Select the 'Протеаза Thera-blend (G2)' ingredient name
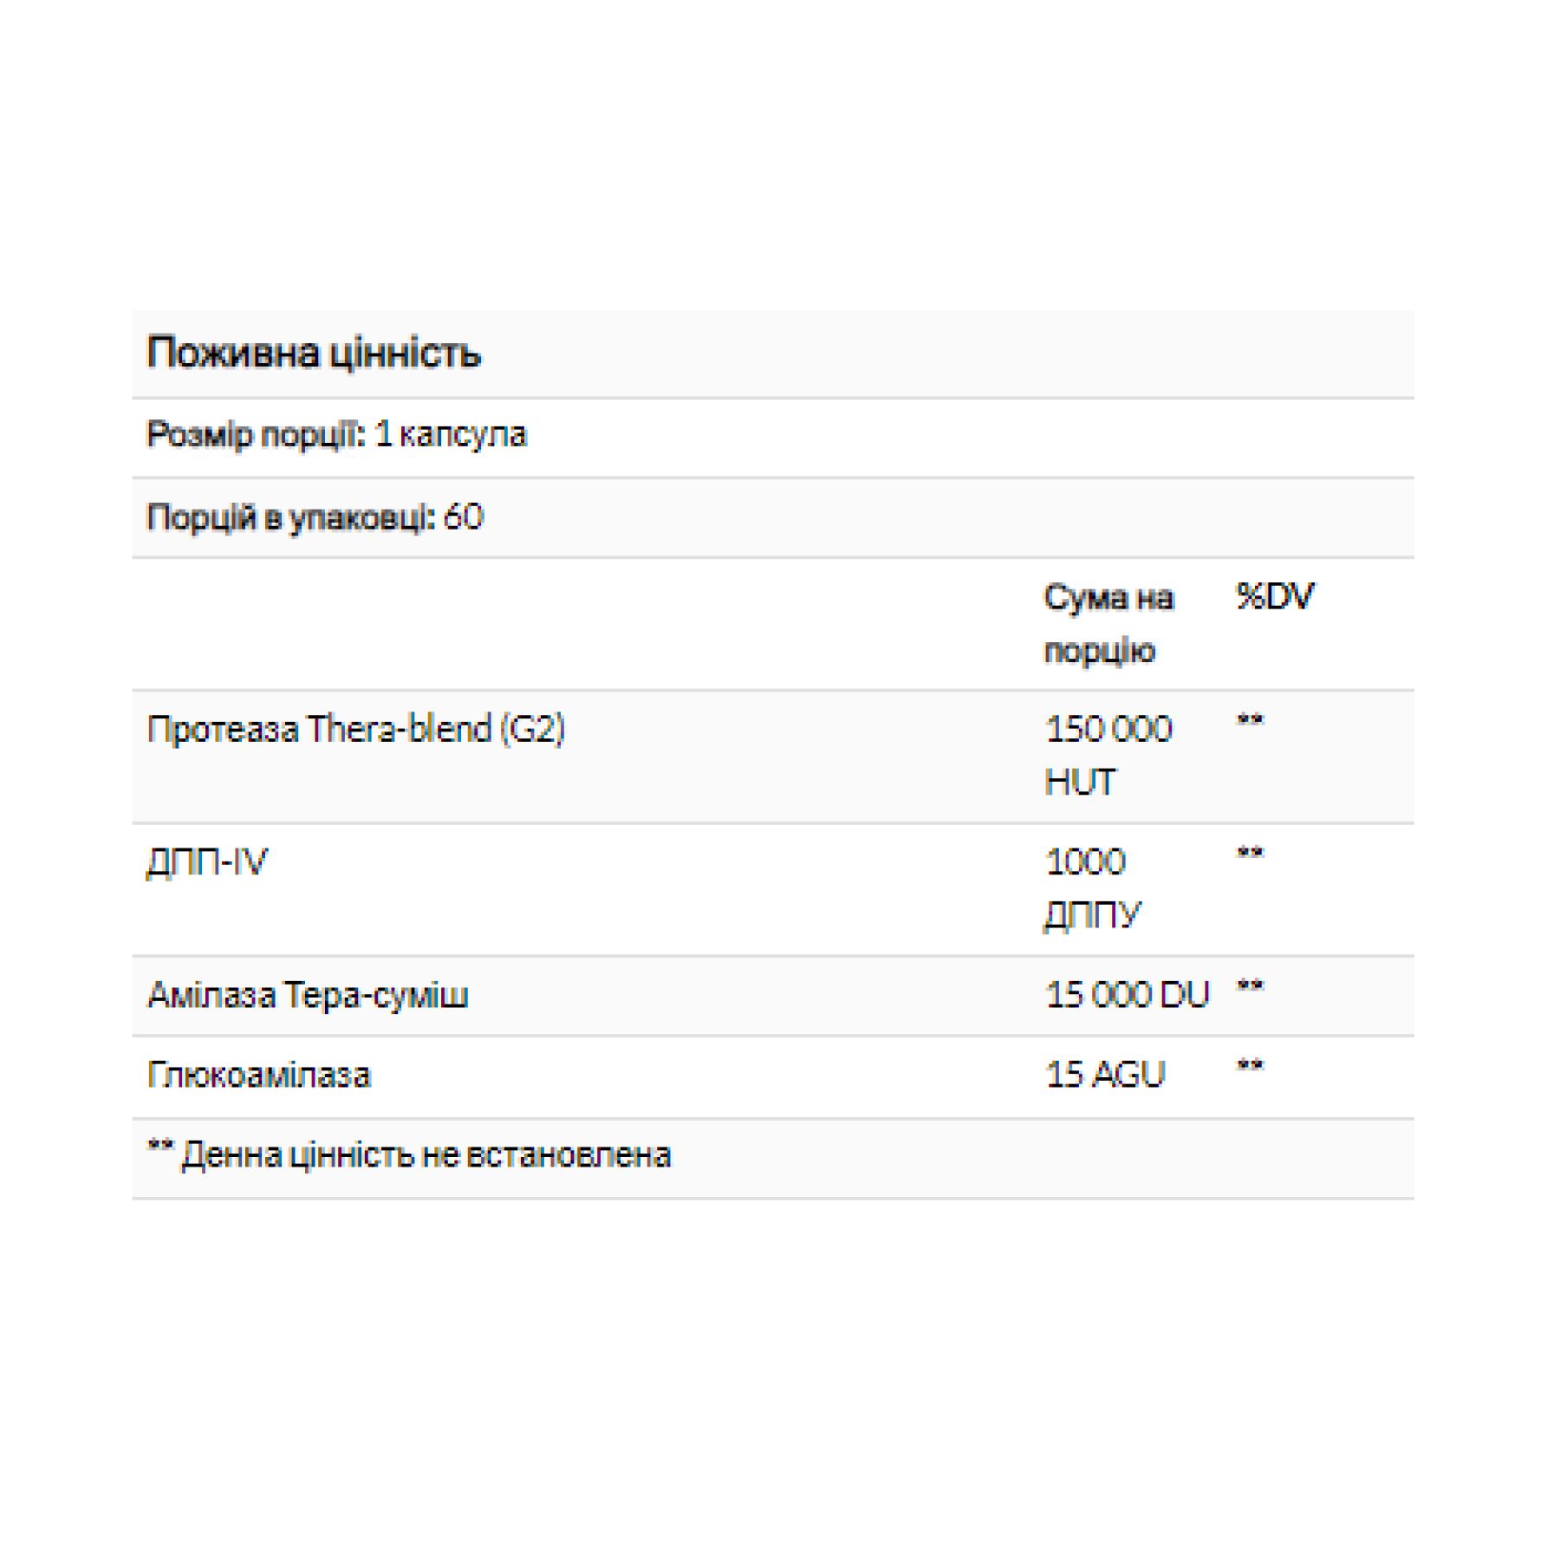 [x=356, y=729]
